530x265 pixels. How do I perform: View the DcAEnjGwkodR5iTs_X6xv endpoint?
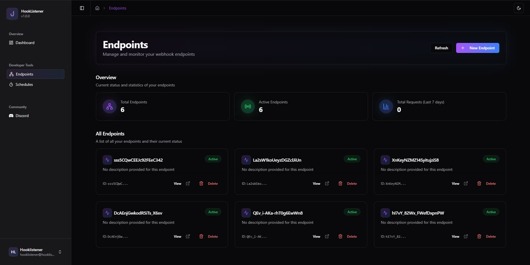point(178,237)
